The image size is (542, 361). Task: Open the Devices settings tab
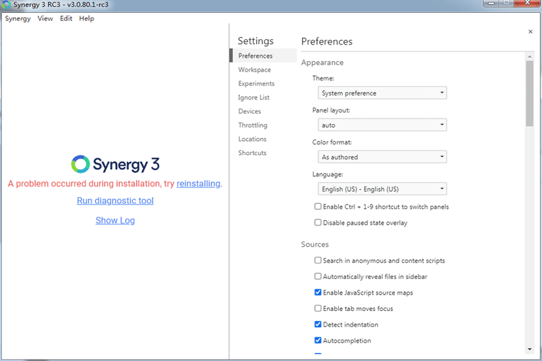249,111
